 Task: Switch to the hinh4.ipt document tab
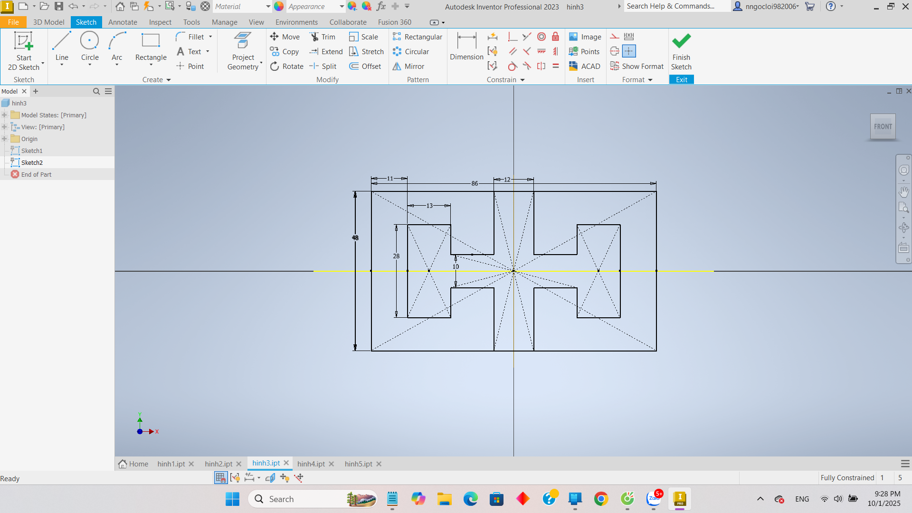pos(311,464)
